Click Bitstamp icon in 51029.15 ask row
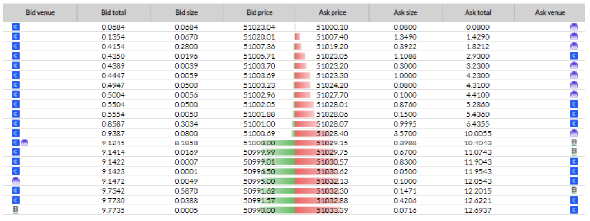The width and height of the screenshot is (590, 221). click(574, 143)
